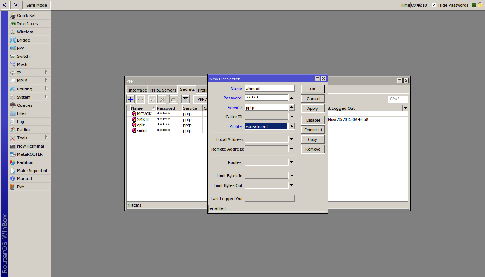Click the redo arrow icon
Screen dimensions: 485x277
point(14,5)
